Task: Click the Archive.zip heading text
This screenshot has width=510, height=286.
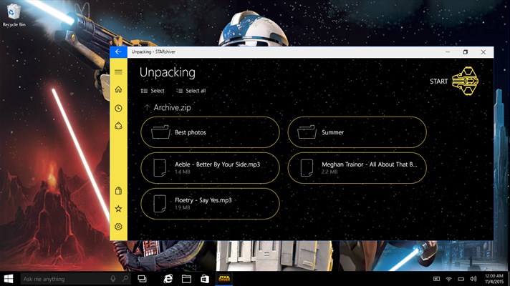Action: [x=172, y=107]
